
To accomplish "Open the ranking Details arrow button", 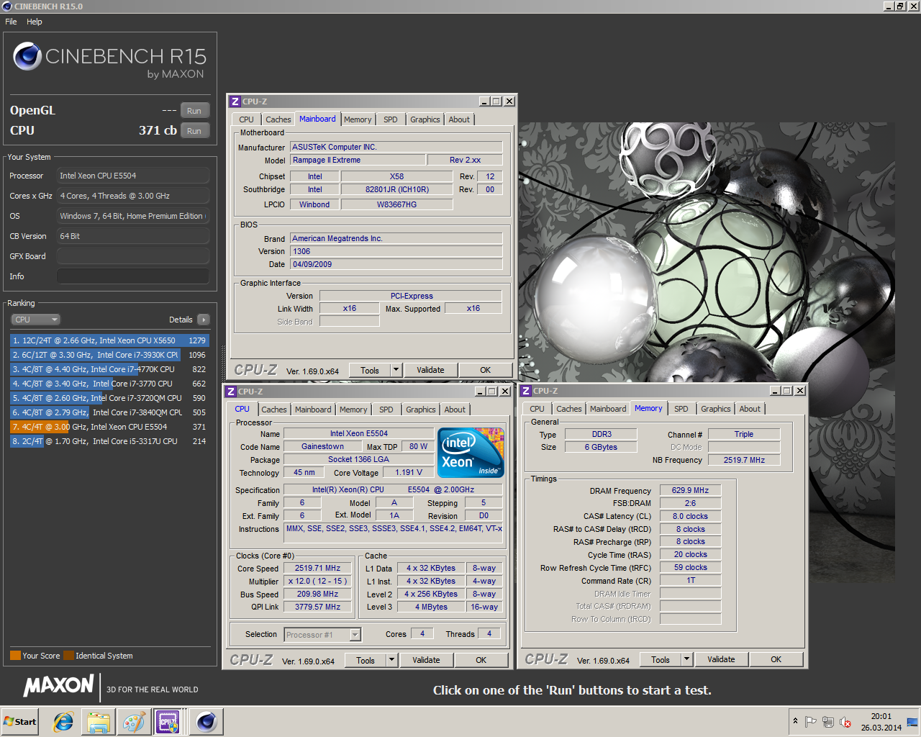I will [x=203, y=320].
